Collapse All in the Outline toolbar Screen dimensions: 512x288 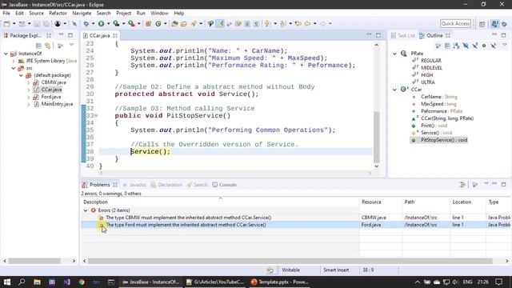tap(447, 46)
